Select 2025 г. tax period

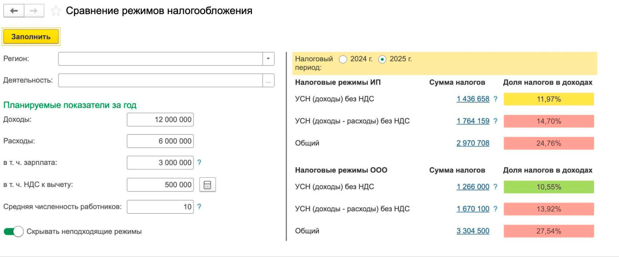pos(382,59)
